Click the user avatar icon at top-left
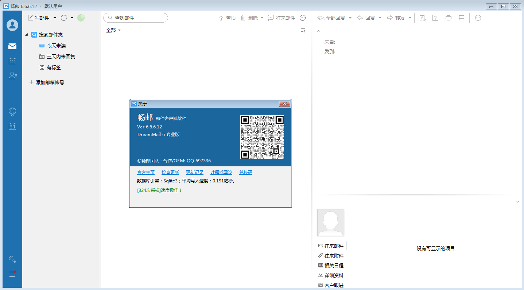524x290 pixels. 12,25
